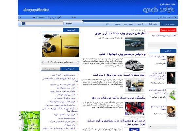This screenshot has width=196, height=131.
Task: Open news item برگزاری دوره های آموزش فنی خودرو
Action: pos(60,110)
